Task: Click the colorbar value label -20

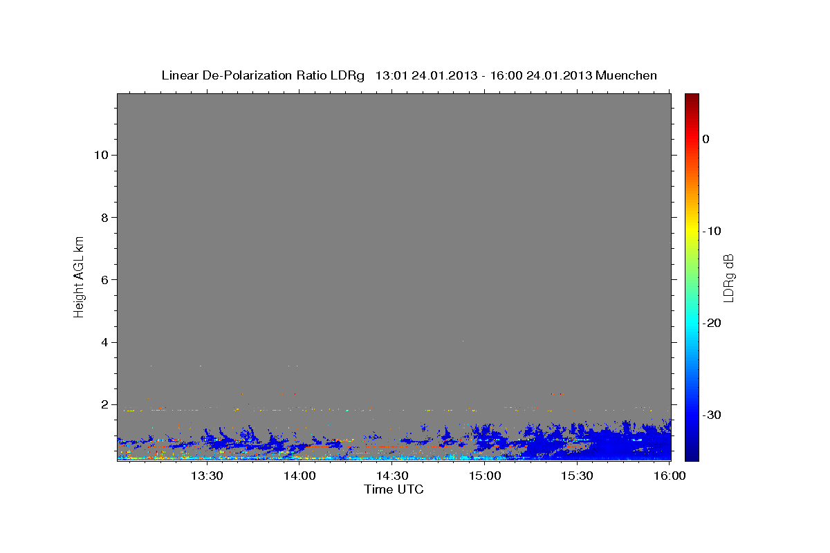Action: tap(712, 323)
